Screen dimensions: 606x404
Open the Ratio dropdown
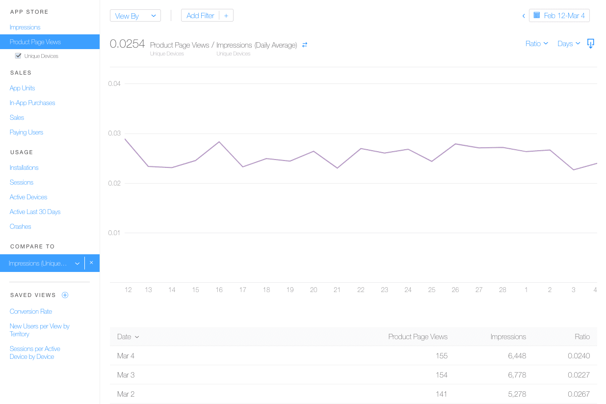click(536, 44)
